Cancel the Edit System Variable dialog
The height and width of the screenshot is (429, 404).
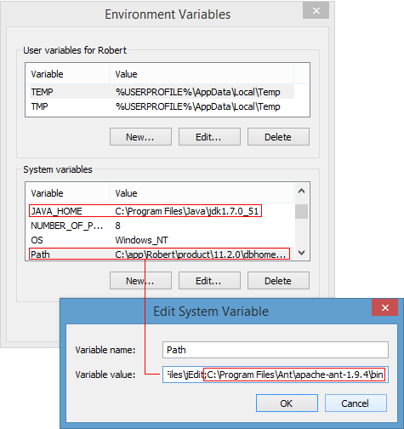[x=356, y=403]
